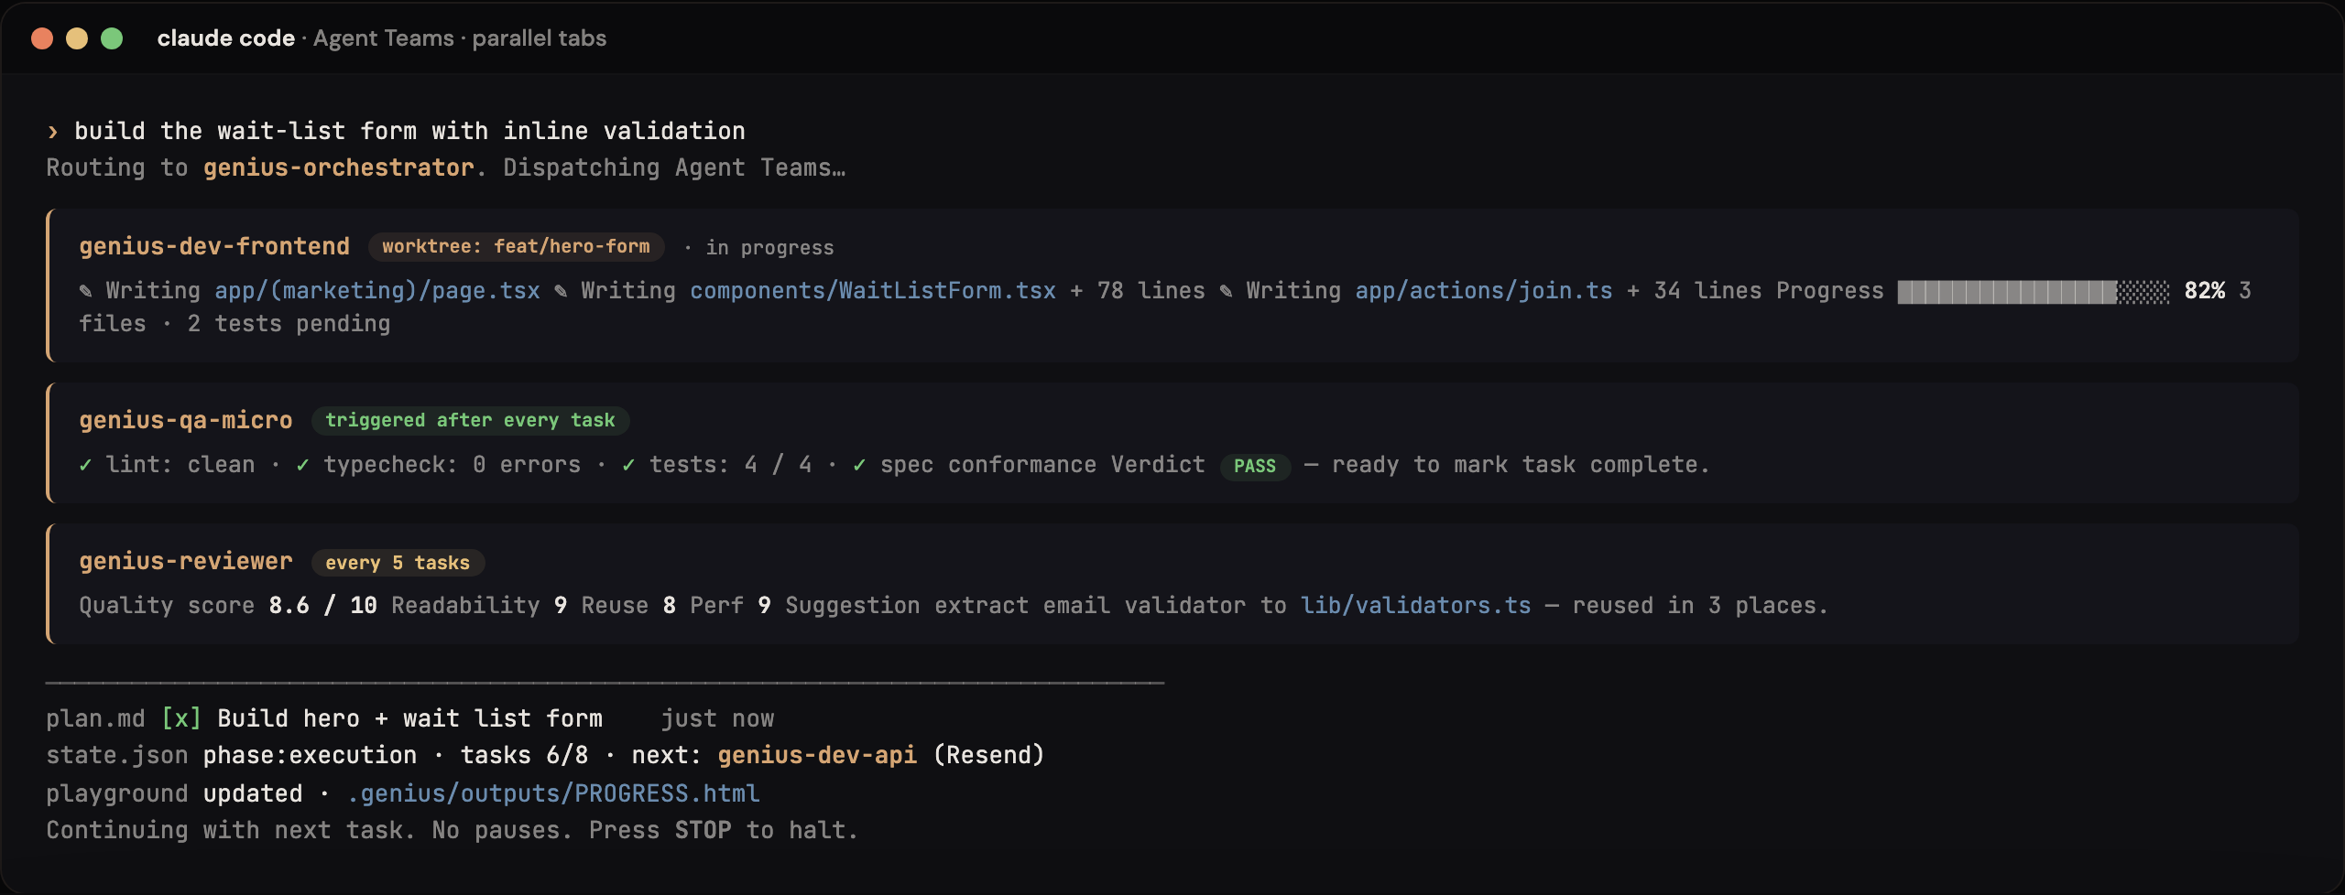
Task: Click the green maximize window dot
Action: pos(112,38)
